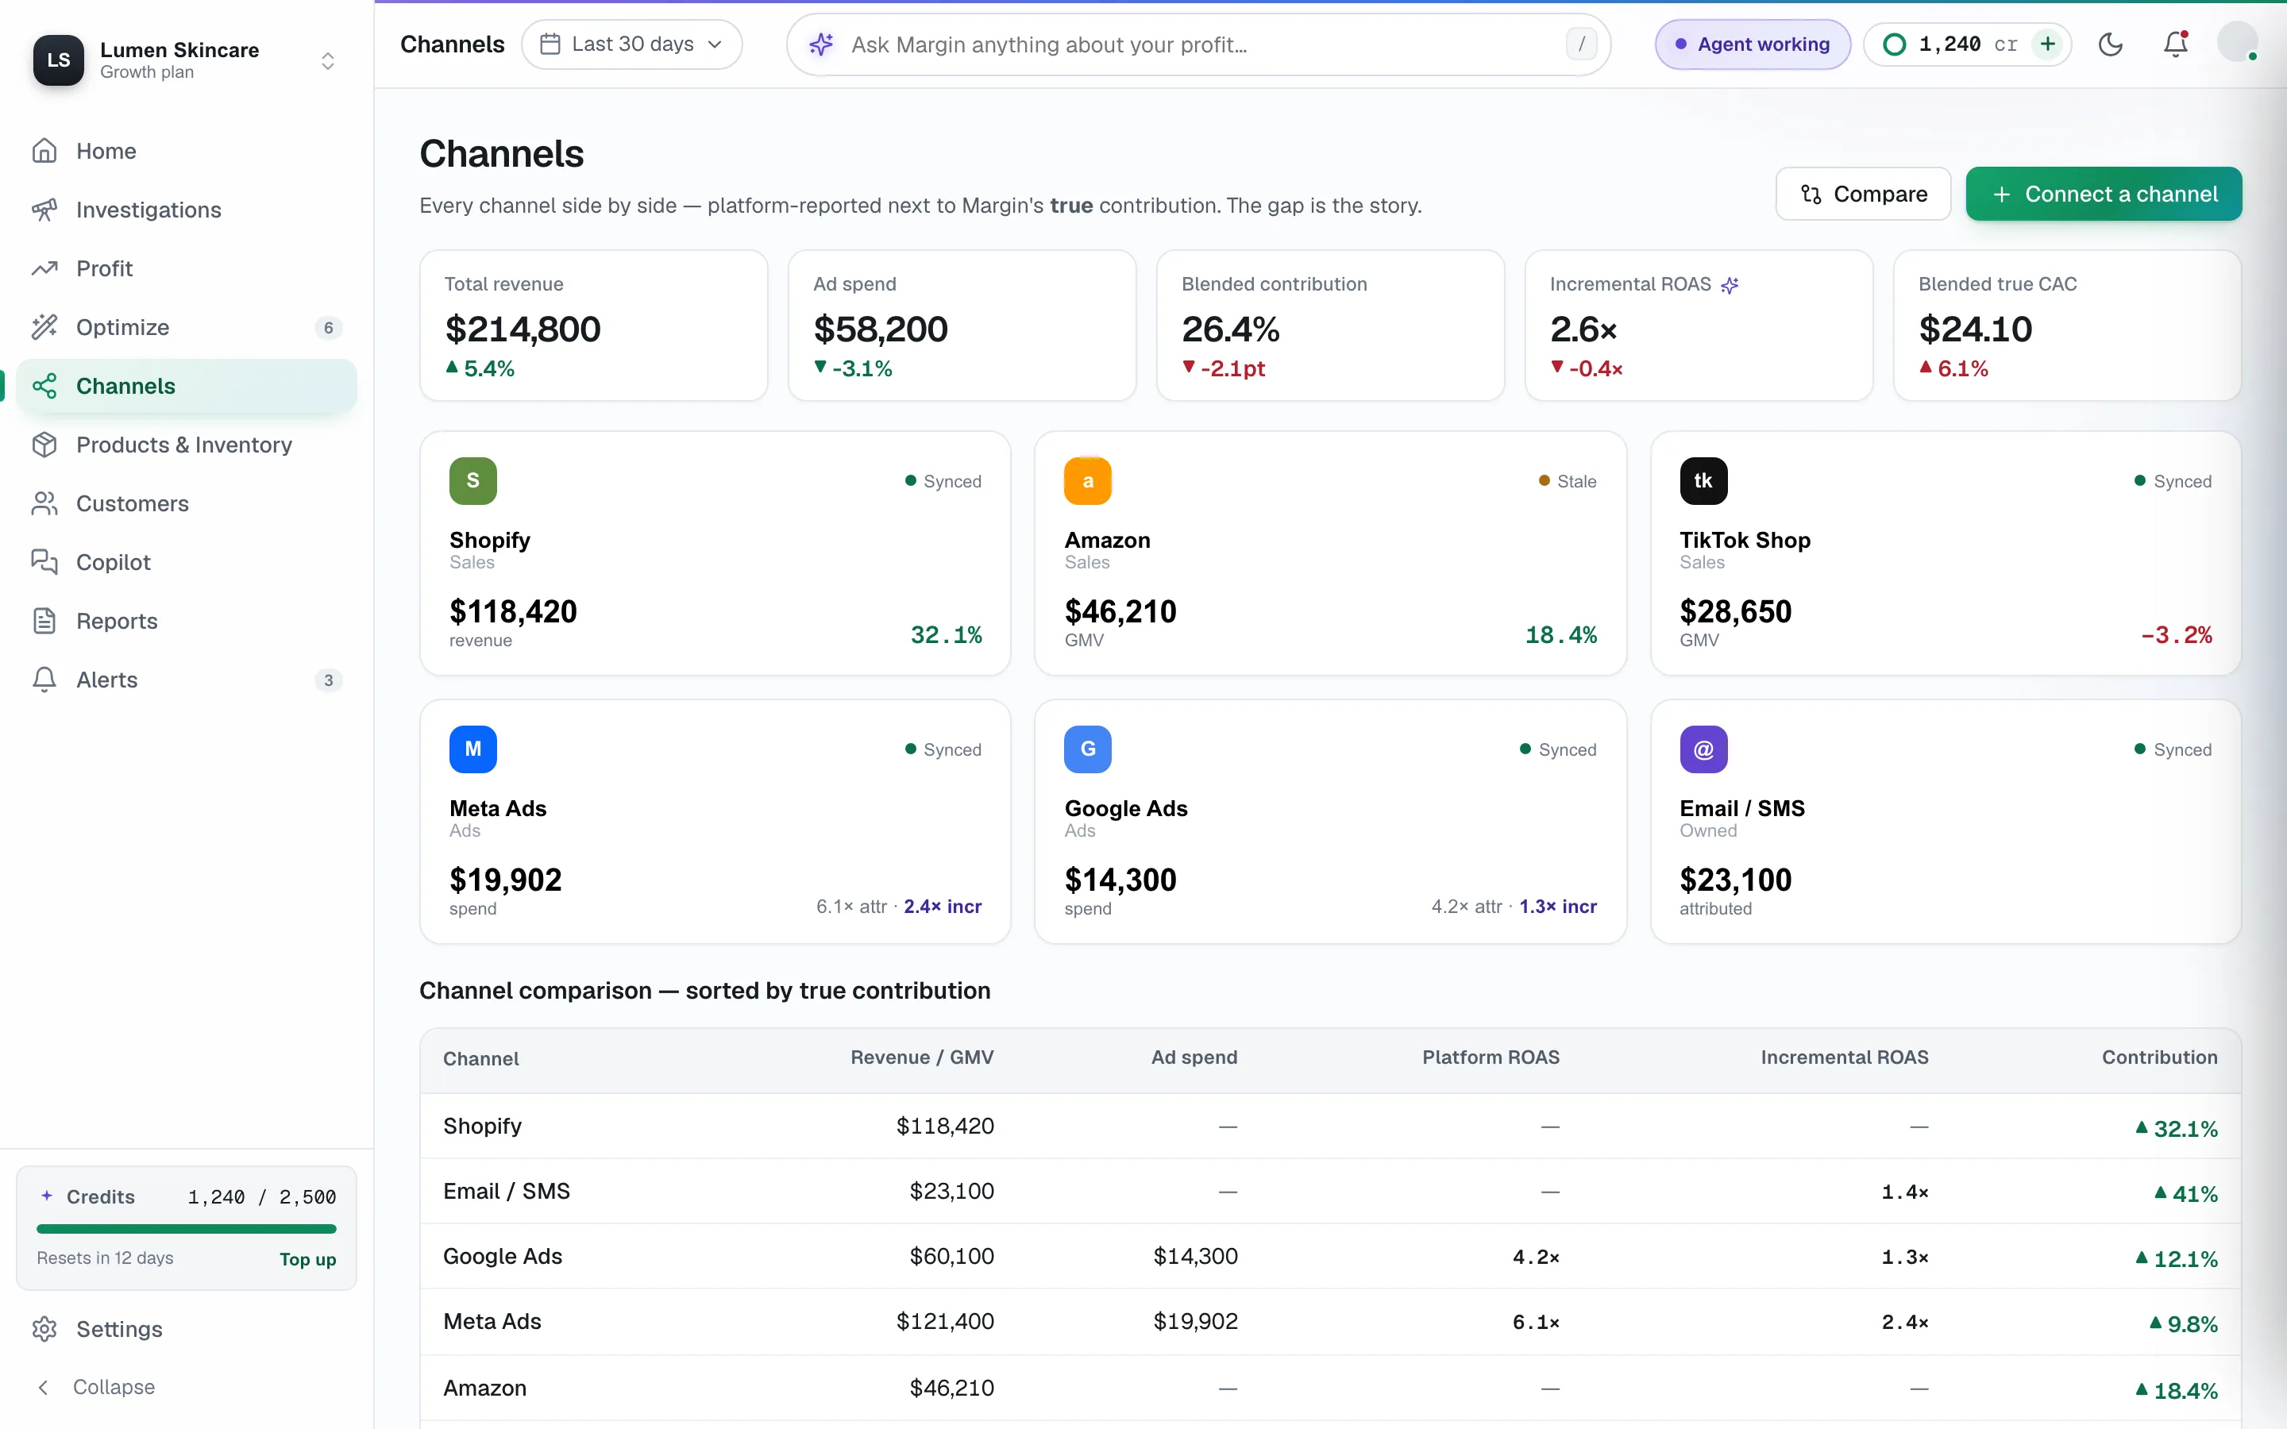Viewport: 2287px width, 1429px height.
Task: Click the Platform ROAS column header
Action: point(1491,1057)
